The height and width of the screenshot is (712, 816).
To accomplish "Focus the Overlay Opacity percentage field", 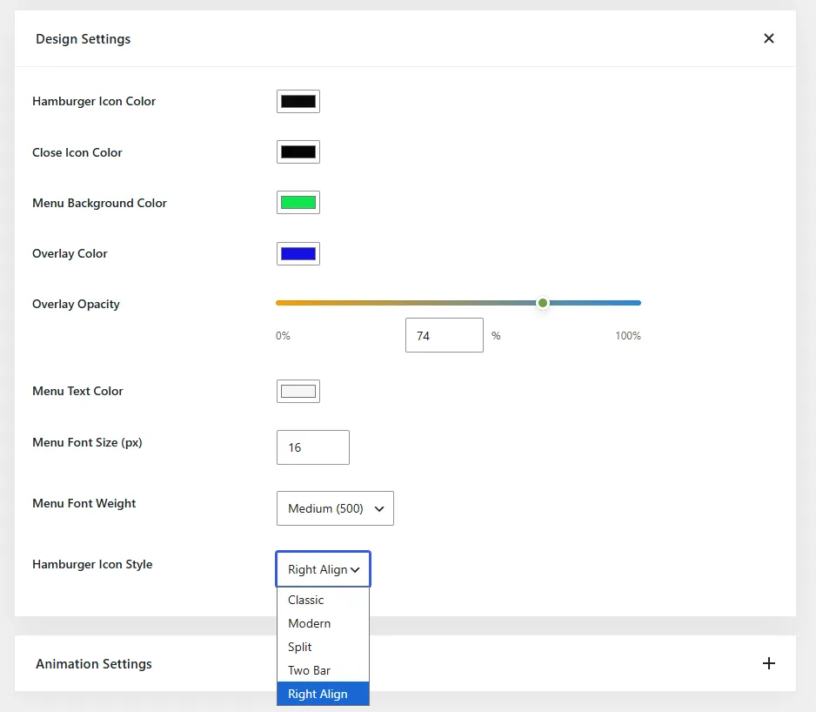I will click(445, 335).
